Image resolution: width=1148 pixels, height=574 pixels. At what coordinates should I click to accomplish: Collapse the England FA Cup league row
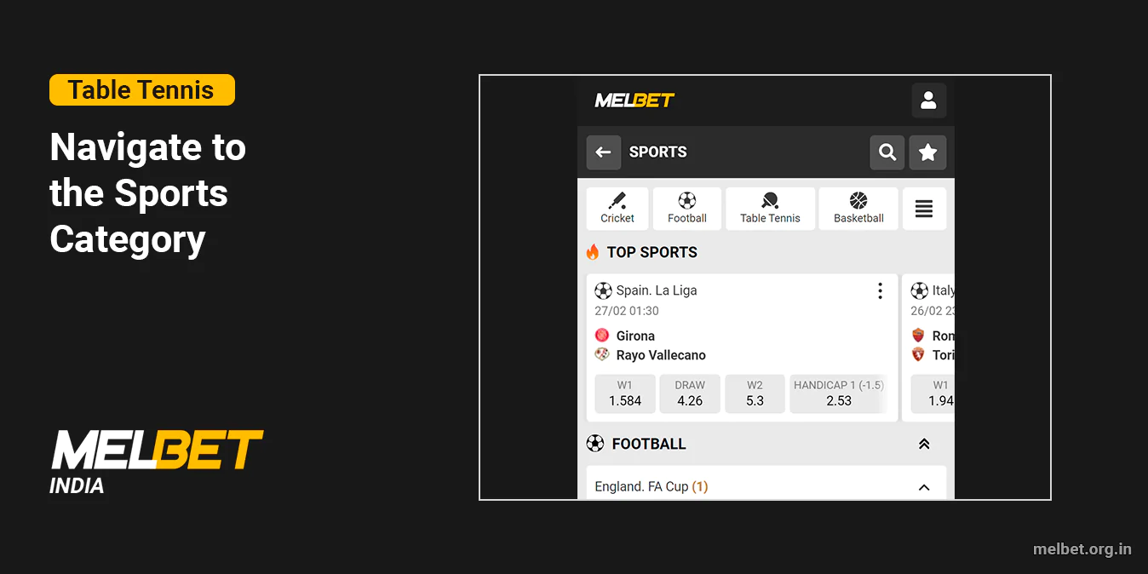click(924, 486)
